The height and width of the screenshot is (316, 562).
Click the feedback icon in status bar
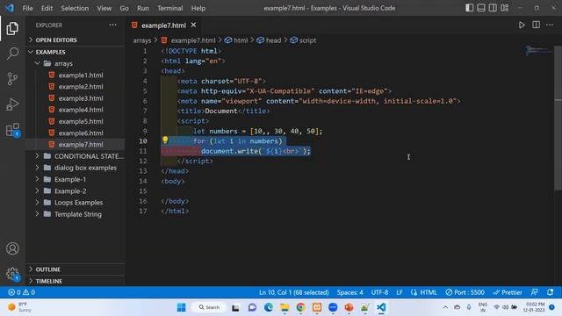click(535, 292)
